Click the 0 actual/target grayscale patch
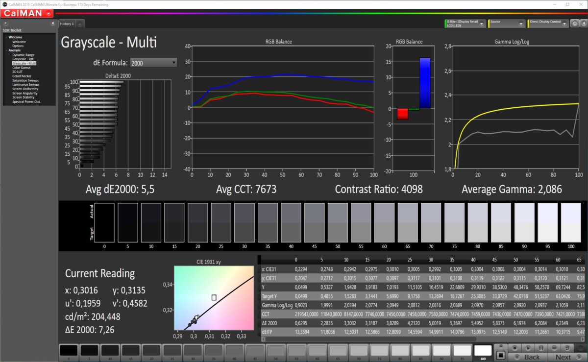The height and width of the screenshot is (362, 588). click(104, 222)
